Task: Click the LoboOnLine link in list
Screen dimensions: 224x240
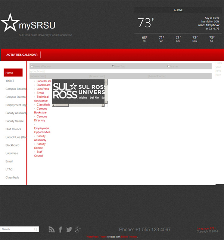Action: [x=44, y=81]
